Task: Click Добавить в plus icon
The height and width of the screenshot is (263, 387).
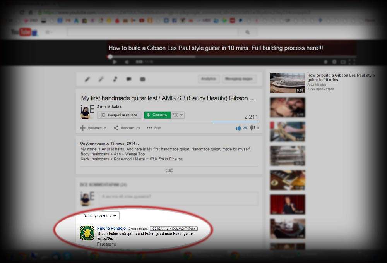Action: (83, 128)
